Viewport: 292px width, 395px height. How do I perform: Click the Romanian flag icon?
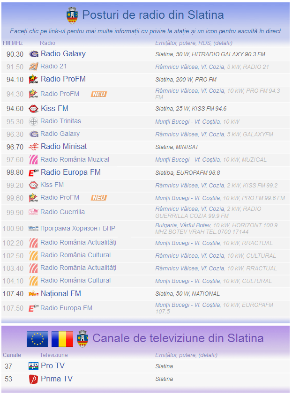pos(62,339)
